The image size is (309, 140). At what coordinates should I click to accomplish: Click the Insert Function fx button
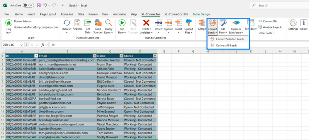click(x=42, y=45)
